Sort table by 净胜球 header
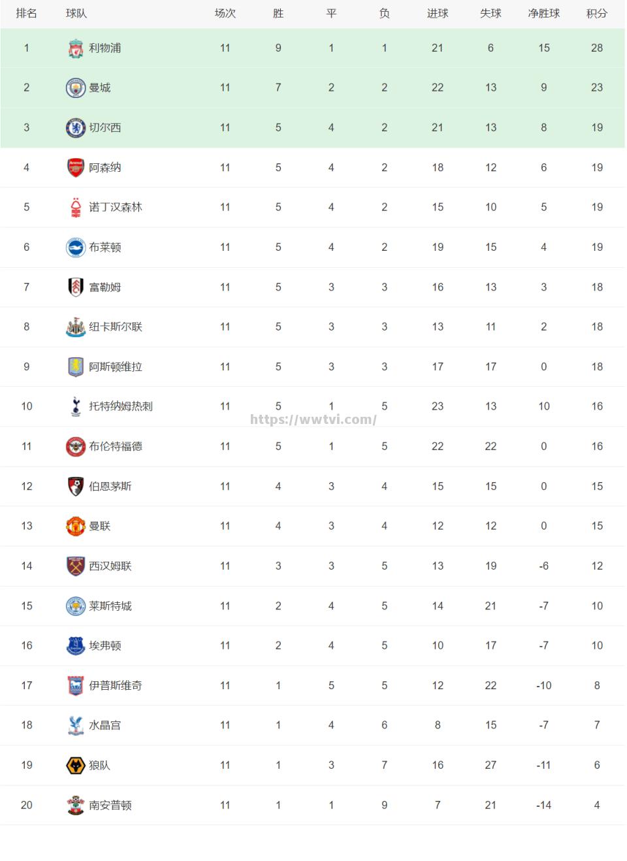Image resolution: width=627 pixels, height=861 pixels. (543, 14)
